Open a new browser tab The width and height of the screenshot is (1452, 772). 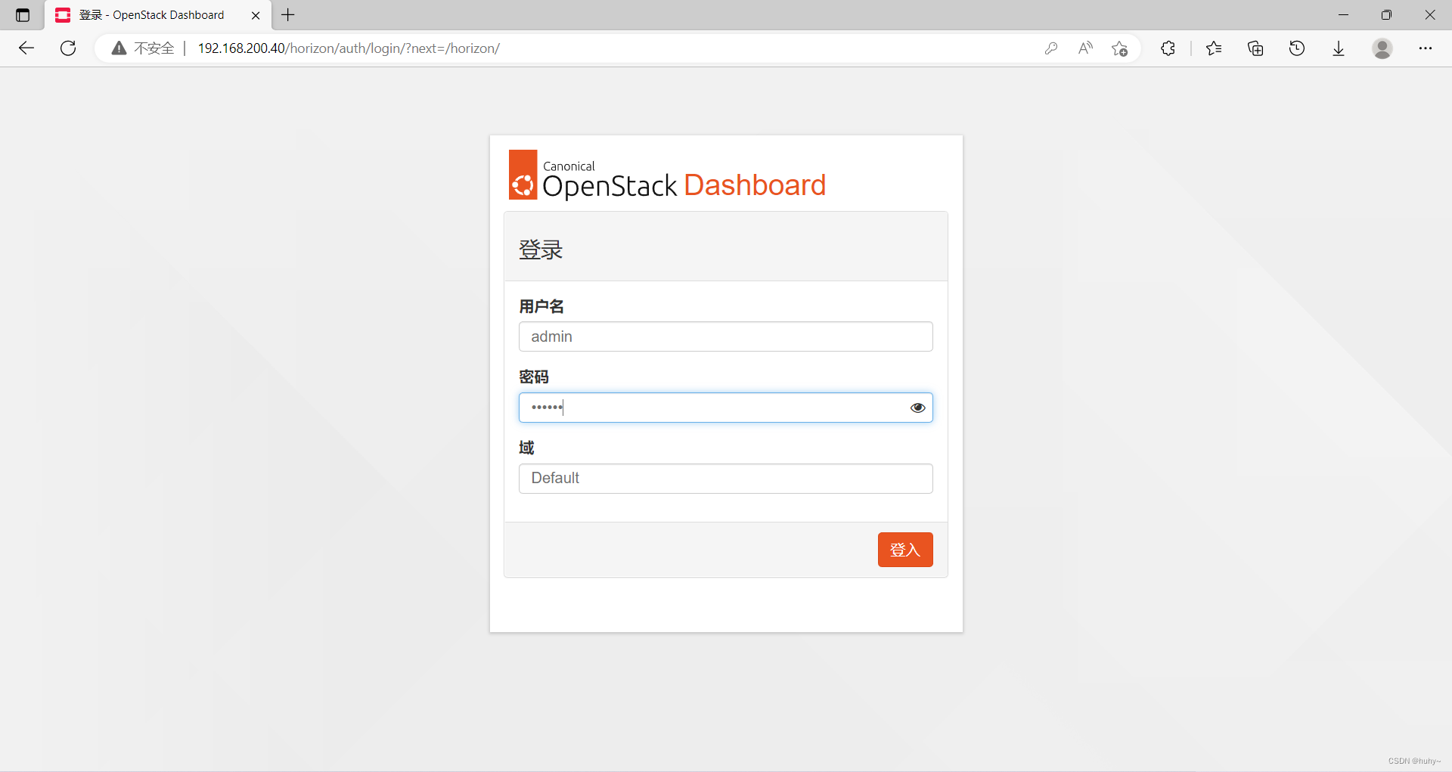(x=288, y=15)
